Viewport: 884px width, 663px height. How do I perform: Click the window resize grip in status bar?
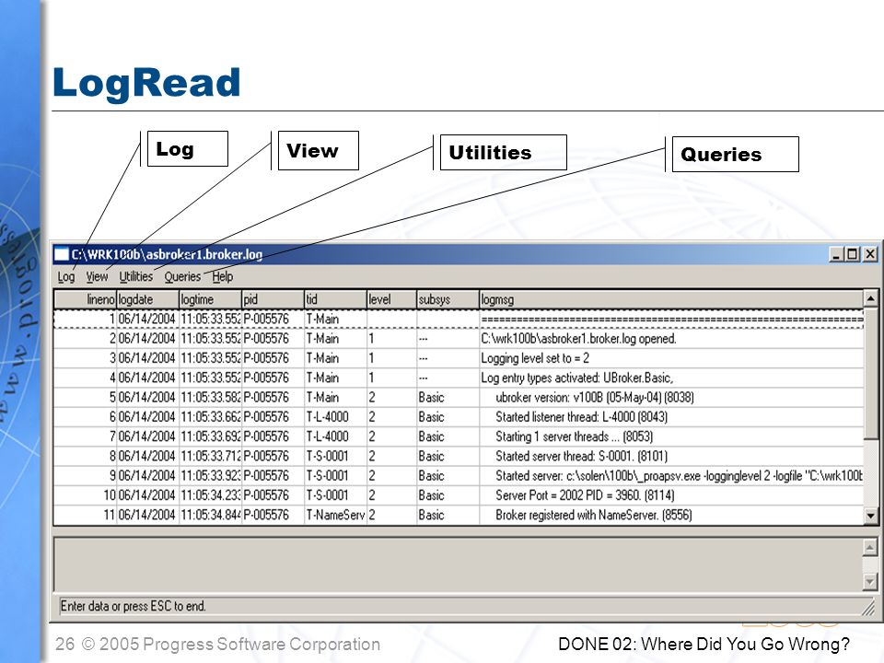(868, 607)
